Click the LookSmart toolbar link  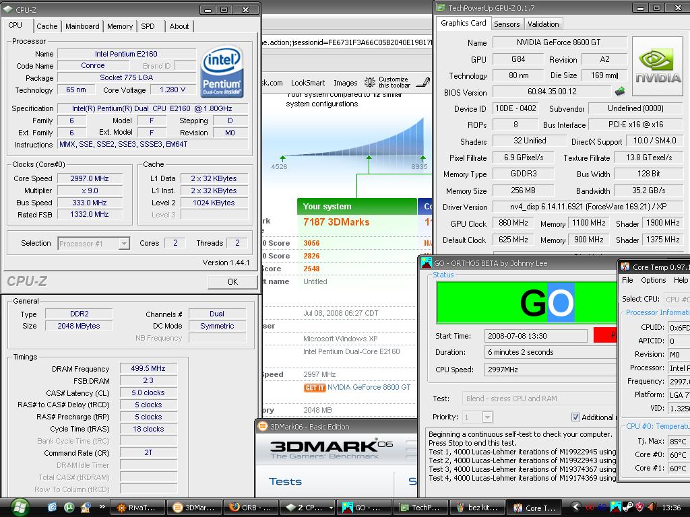coord(307,83)
